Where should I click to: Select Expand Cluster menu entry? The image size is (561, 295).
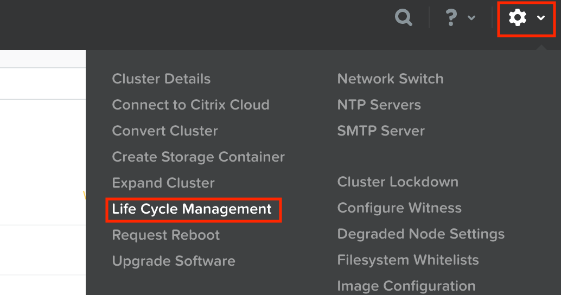click(x=163, y=183)
